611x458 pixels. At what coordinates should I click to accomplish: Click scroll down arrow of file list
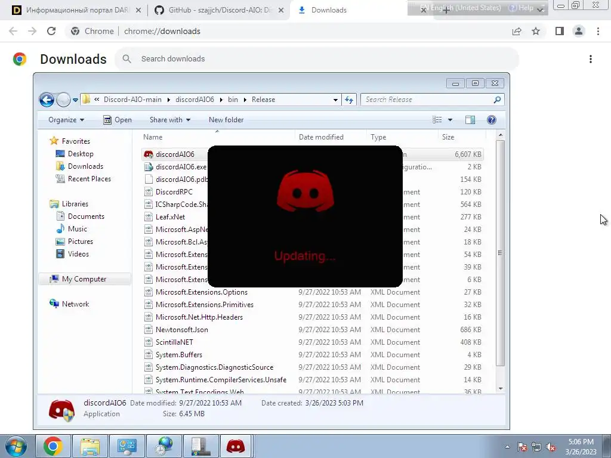coord(501,389)
